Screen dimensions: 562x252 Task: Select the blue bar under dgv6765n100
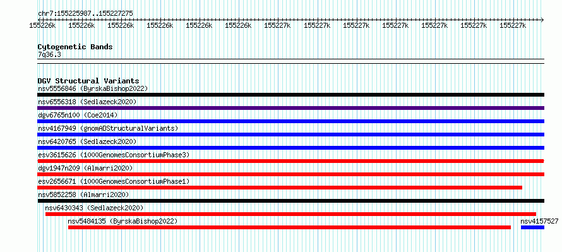(290, 121)
